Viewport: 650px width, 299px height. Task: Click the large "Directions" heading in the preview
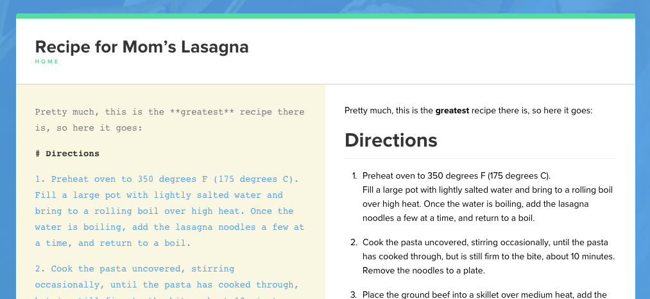tap(391, 140)
